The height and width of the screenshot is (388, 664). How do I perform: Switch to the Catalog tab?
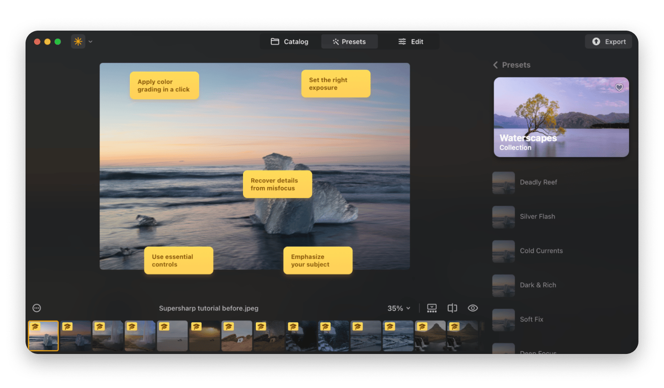pyautogui.click(x=290, y=42)
